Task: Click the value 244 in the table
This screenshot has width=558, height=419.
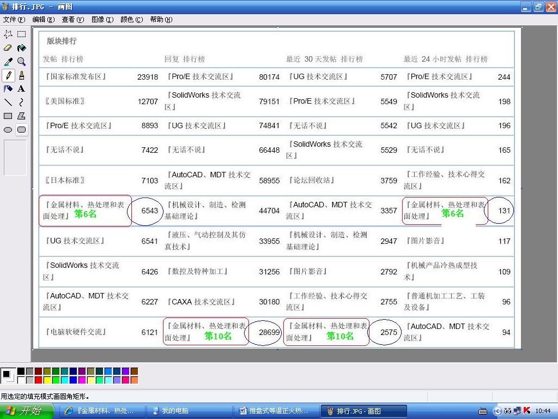Action: point(504,77)
